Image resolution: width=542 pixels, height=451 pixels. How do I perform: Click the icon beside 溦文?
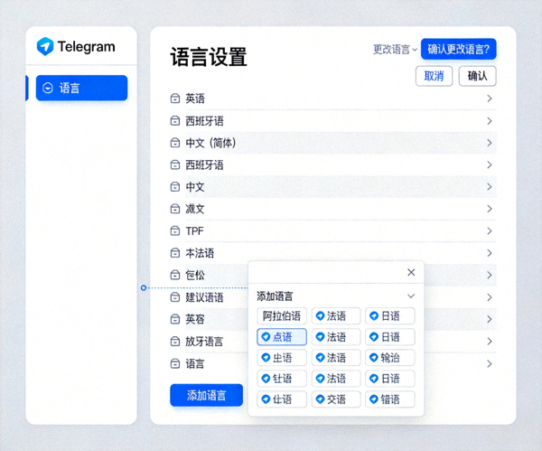pos(175,209)
